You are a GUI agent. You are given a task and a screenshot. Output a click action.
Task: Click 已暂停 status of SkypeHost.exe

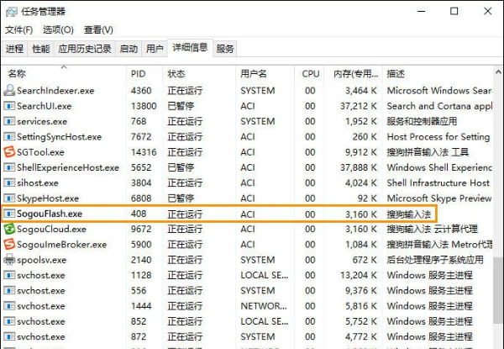[181, 198]
